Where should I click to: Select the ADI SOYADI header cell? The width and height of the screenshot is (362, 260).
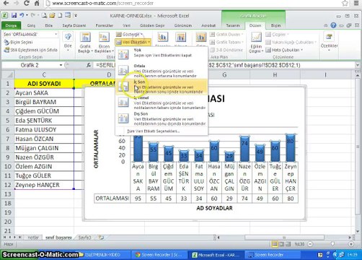[44, 84]
